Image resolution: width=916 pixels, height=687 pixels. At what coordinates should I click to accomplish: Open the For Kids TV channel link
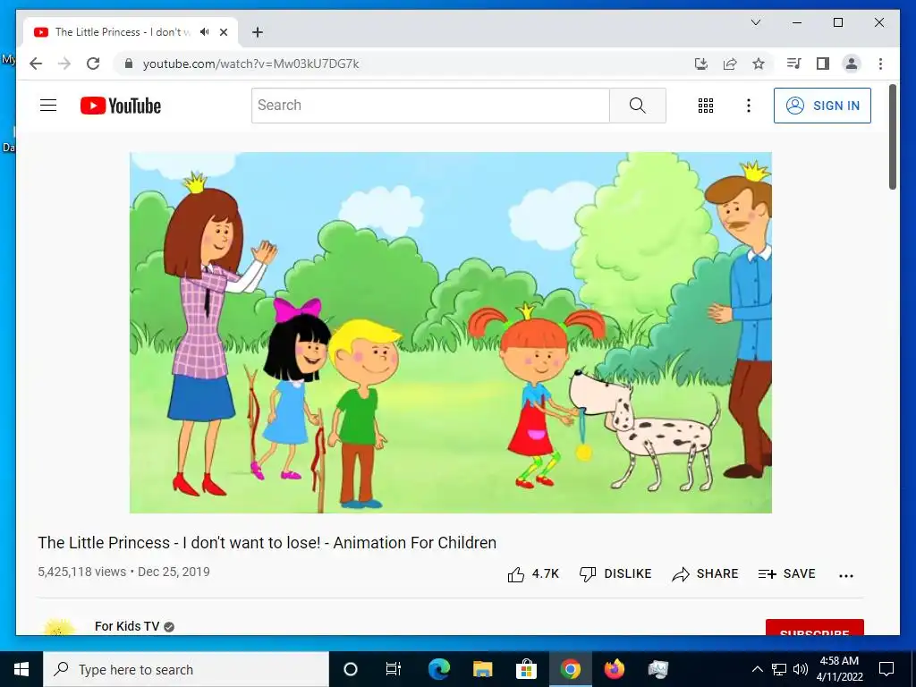127,626
